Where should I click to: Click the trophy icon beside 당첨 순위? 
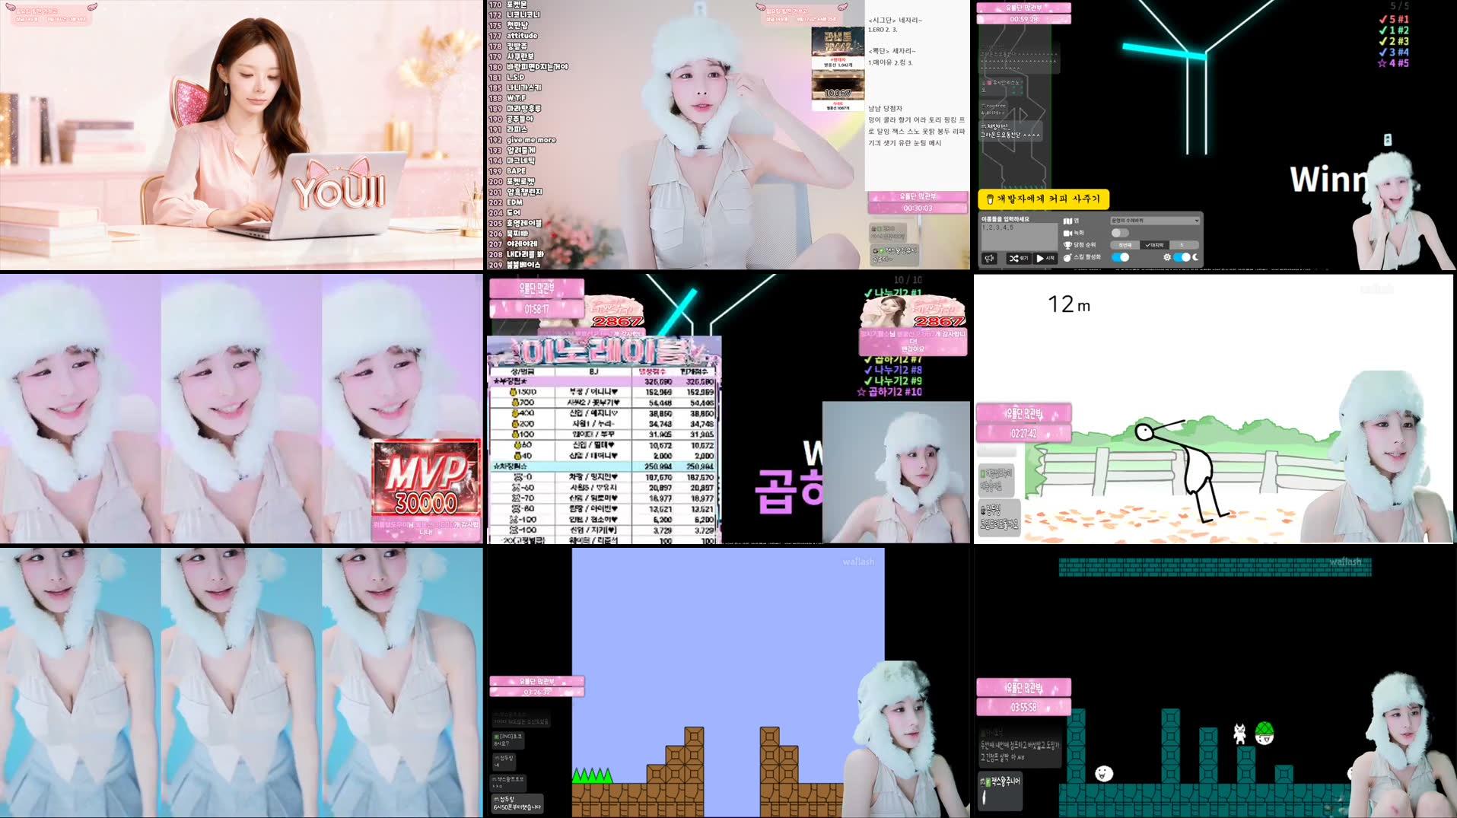(x=1068, y=247)
